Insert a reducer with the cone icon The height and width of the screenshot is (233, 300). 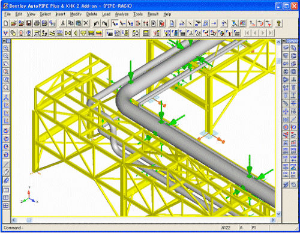pos(76,33)
